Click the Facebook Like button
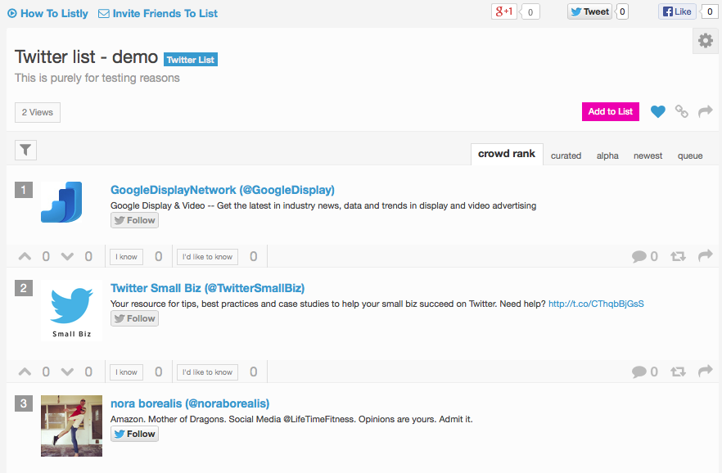The height and width of the screenshot is (473, 722). point(677,11)
